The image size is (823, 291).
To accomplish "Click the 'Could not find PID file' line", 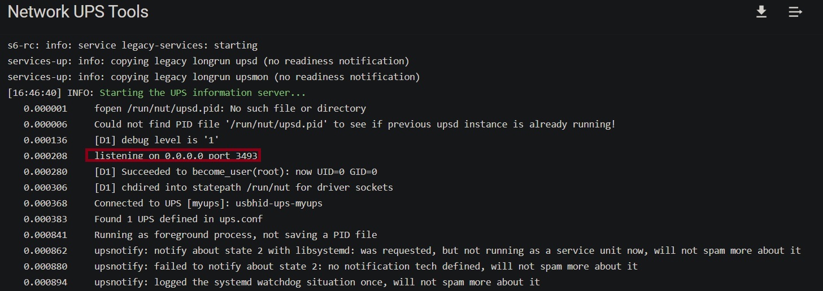I will tap(354, 124).
